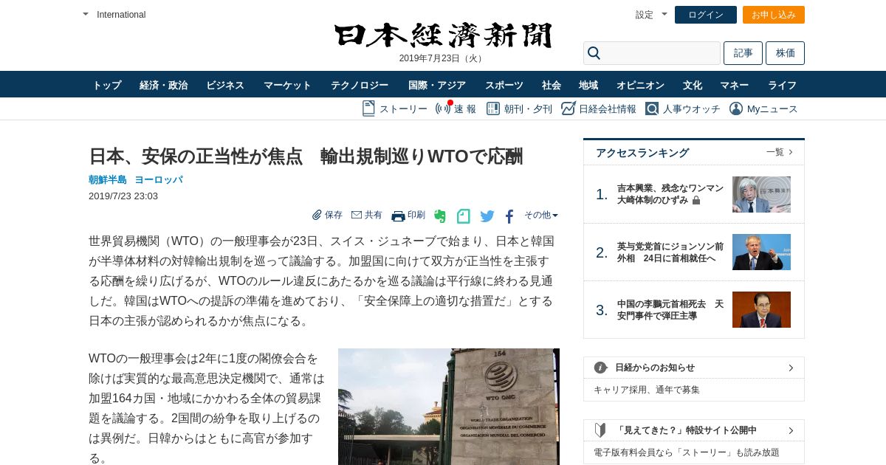The height and width of the screenshot is (465, 886).
Task: Open マネー navigation menu
Action: [735, 85]
